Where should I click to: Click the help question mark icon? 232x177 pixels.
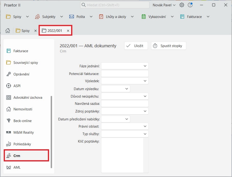[190, 5]
